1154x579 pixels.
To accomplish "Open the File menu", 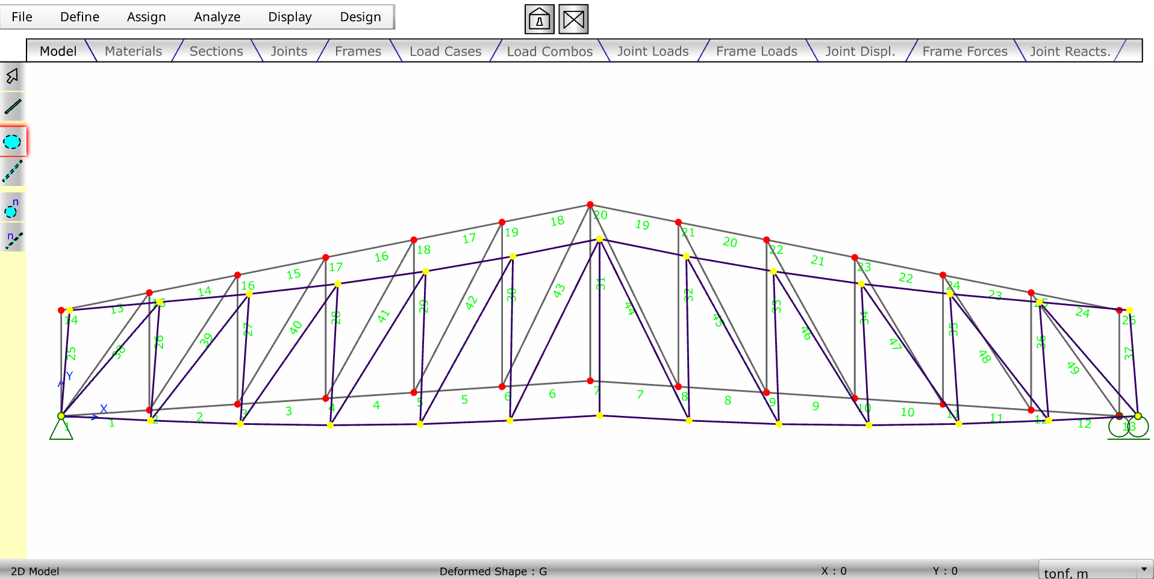I will [x=22, y=17].
